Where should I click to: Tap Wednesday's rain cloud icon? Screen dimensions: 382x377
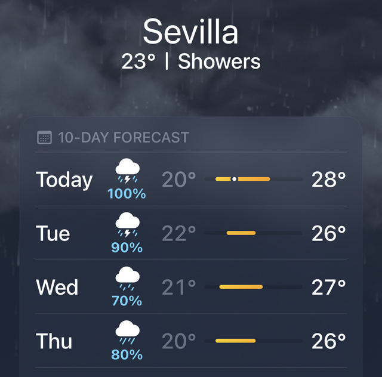point(127,277)
